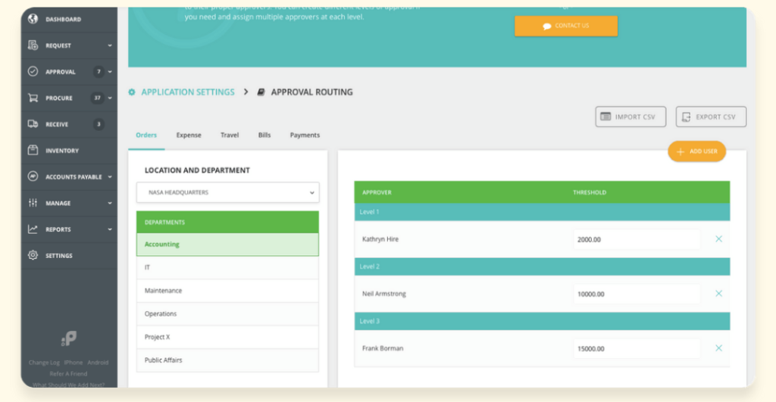Click the Contact Us button
Image resolution: width=776 pixels, height=402 pixels.
(565, 26)
